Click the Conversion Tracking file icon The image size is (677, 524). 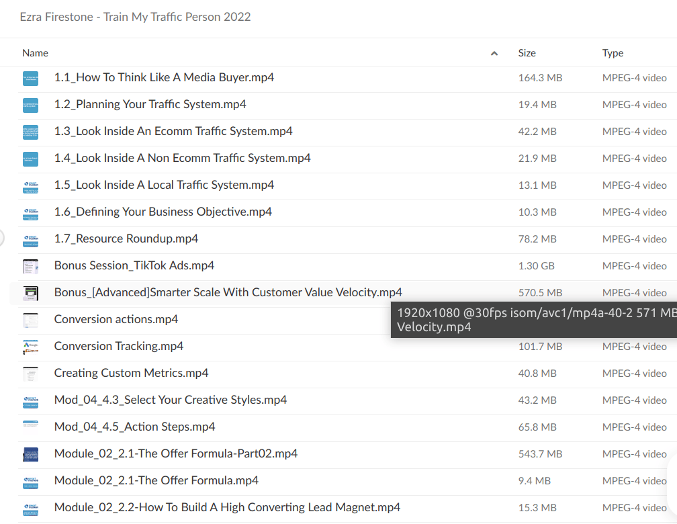(30, 346)
